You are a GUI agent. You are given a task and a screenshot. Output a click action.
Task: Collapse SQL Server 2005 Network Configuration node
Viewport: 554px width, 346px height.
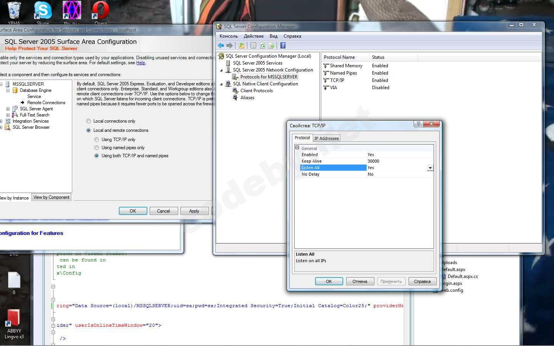coord(221,70)
